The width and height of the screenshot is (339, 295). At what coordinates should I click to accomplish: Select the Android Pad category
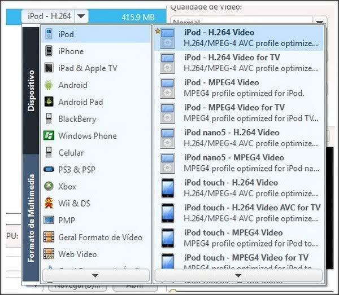coord(96,102)
